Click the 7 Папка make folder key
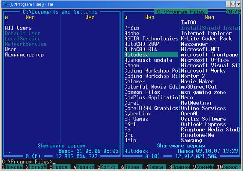Viewport: 243px width, 171px height. click(x=157, y=167)
